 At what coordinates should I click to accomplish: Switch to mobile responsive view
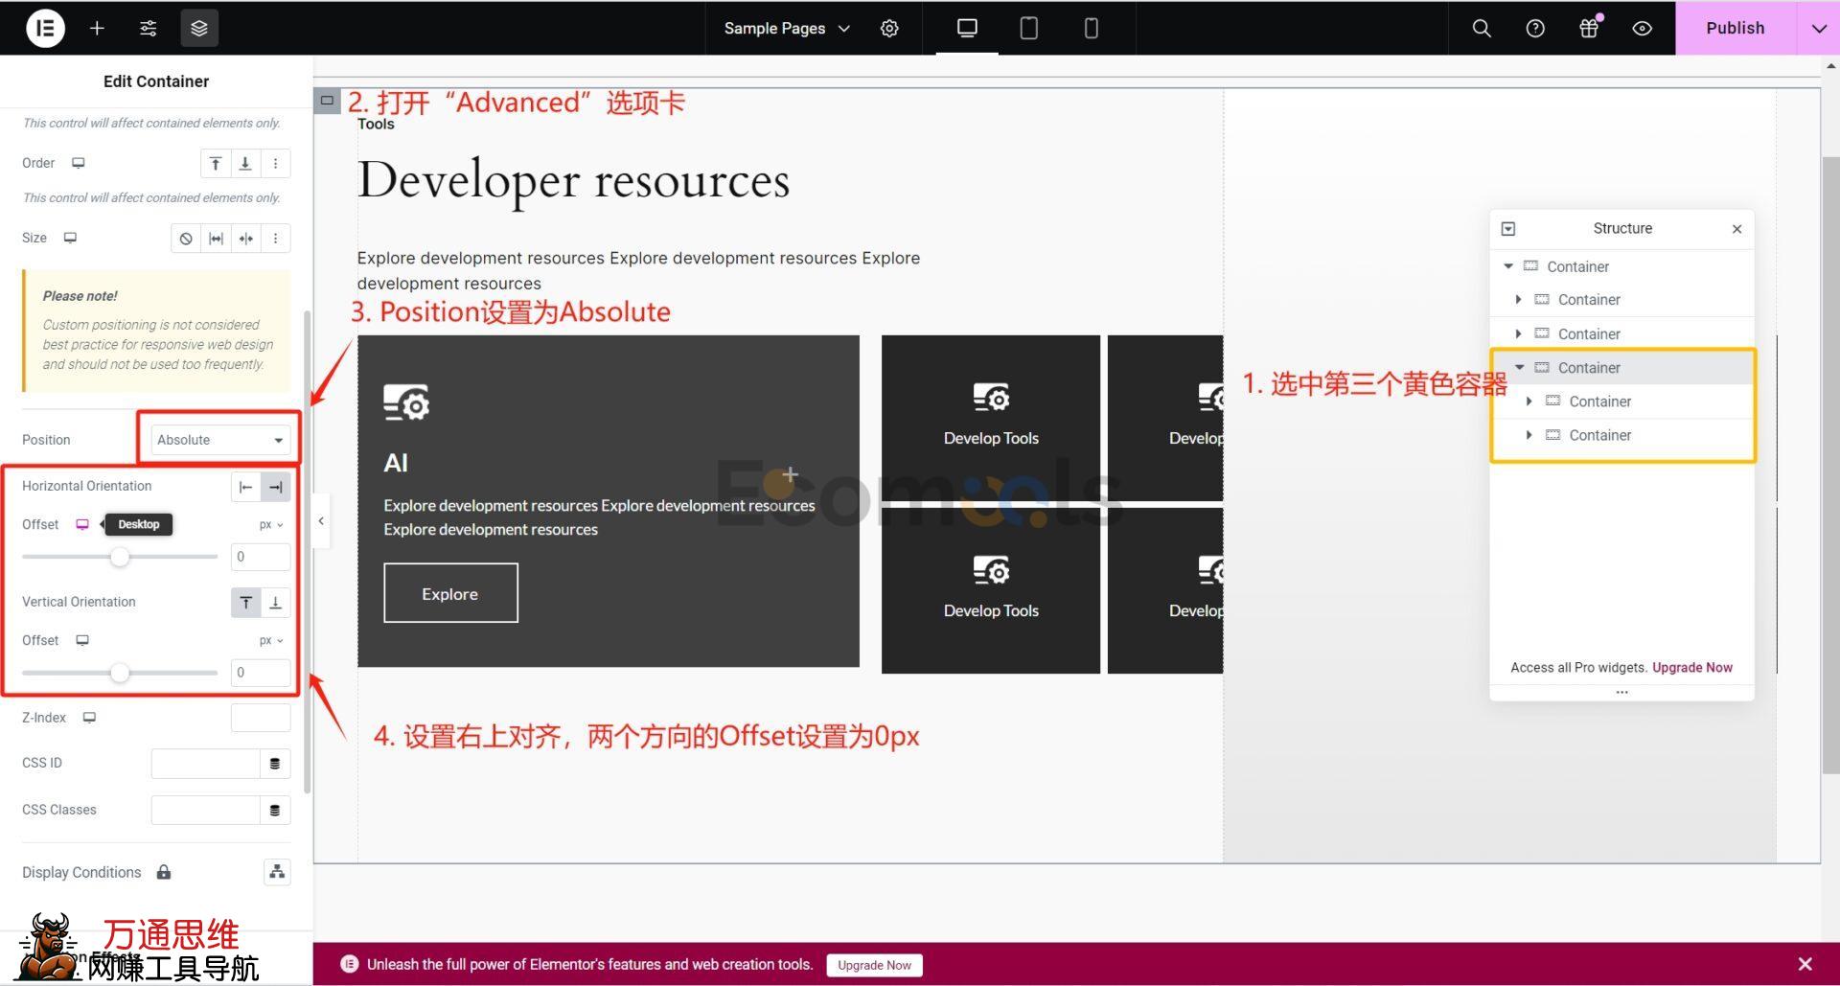[1091, 28]
